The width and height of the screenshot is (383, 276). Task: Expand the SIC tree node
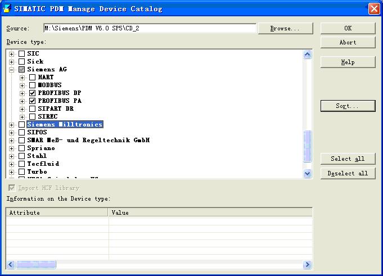(11, 54)
